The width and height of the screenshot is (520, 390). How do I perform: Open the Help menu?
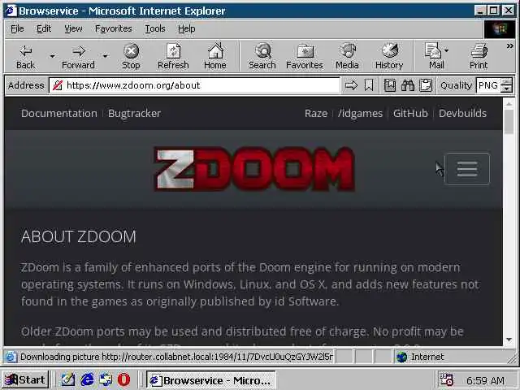click(186, 29)
